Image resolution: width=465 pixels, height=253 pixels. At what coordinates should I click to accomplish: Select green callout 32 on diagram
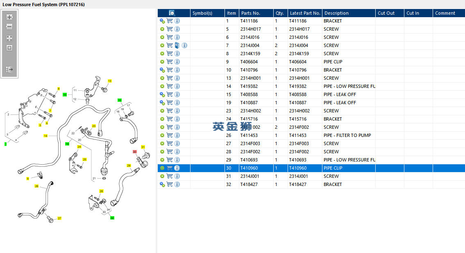(x=112, y=218)
